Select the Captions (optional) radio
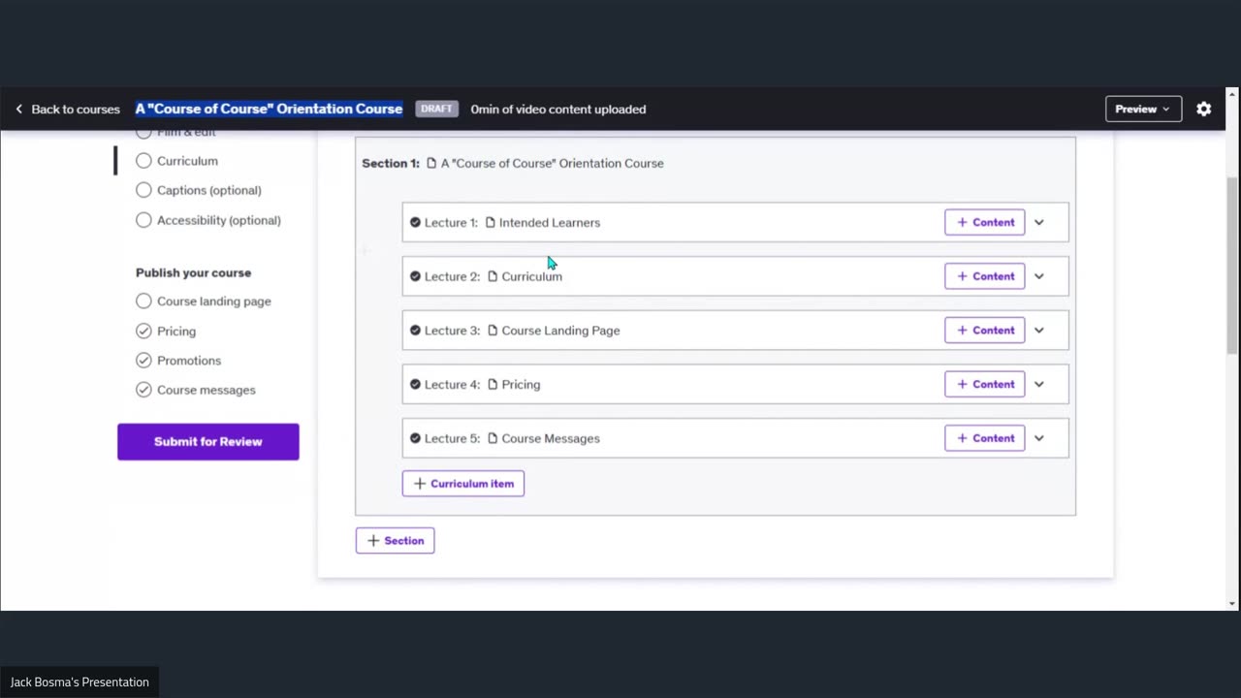This screenshot has height=698, width=1241. pyautogui.click(x=143, y=190)
